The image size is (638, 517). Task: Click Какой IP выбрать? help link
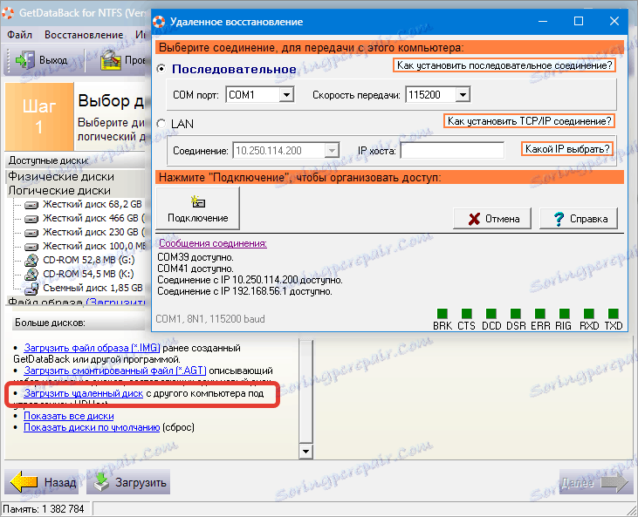(x=567, y=149)
